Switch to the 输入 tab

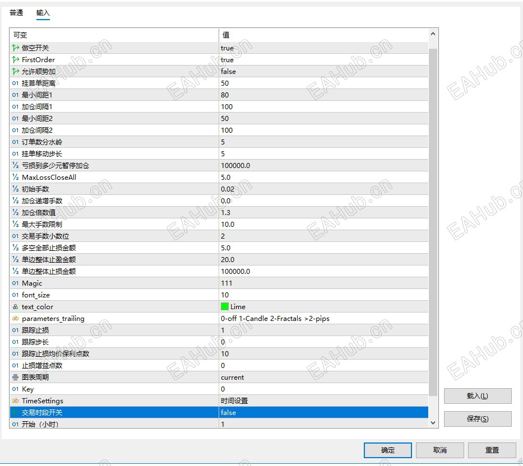[43, 13]
